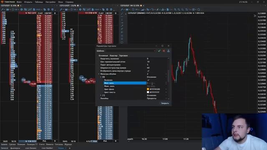Open the 'Открыть' menu
The width and height of the screenshot is (267, 150).
tap(28, 2)
